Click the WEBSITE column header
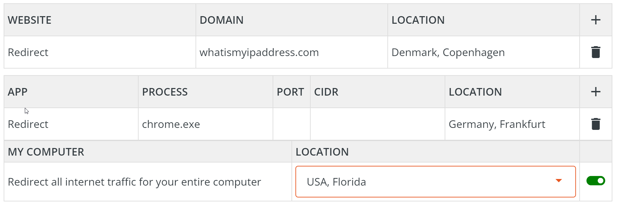Screen dimensions: 617x208 click(29, 20)
